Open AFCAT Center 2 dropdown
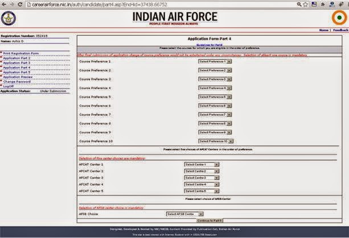This screenshot has height=238, width=349. tap(202, 171)
